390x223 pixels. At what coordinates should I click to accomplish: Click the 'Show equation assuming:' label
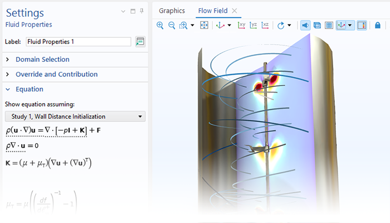(x=40, y=104)
